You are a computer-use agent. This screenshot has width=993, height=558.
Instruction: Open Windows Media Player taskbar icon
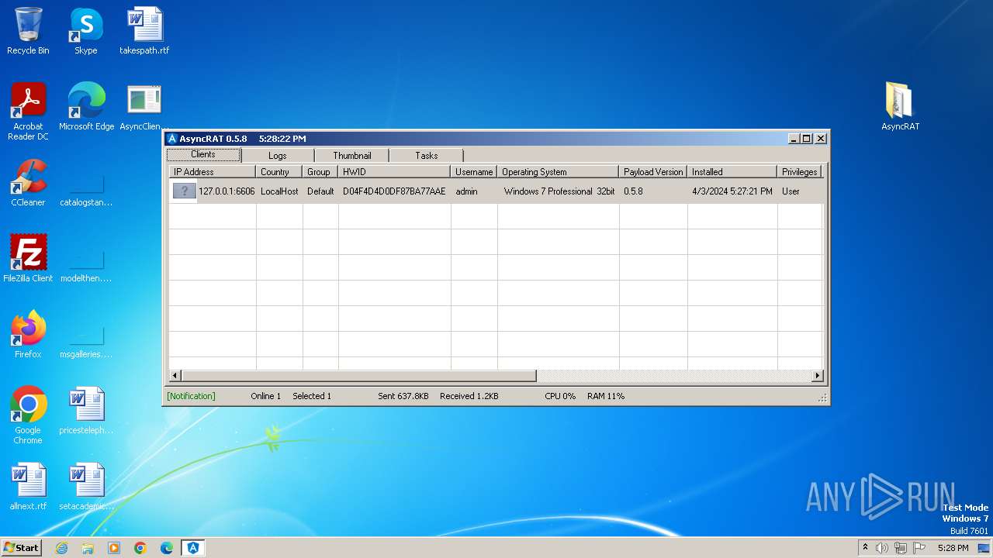[x=114, y=548]
